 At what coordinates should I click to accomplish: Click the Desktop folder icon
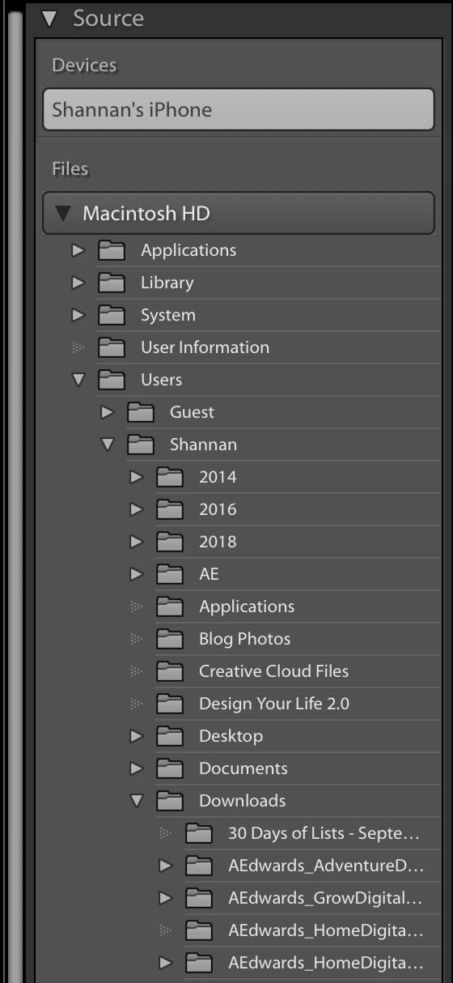[170, 736]
